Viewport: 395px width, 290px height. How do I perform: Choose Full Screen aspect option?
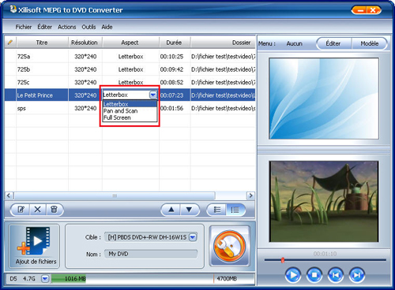coord(130,117)
